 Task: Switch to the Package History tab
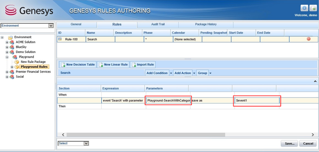coord(206,24)
